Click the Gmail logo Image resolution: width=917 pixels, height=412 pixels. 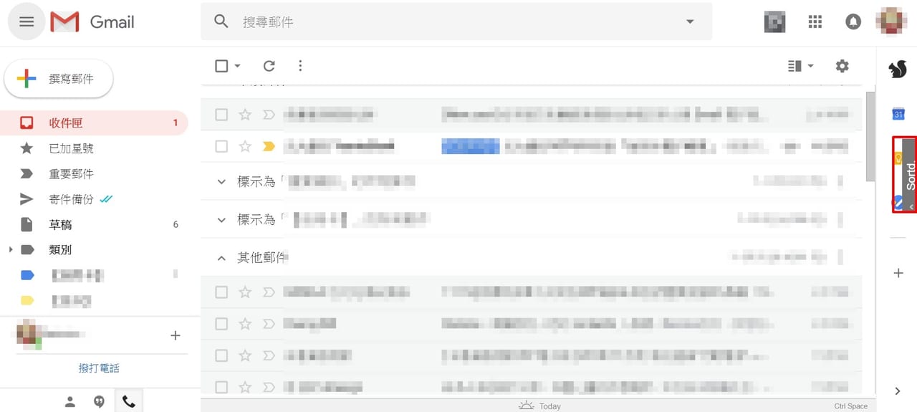92,22
